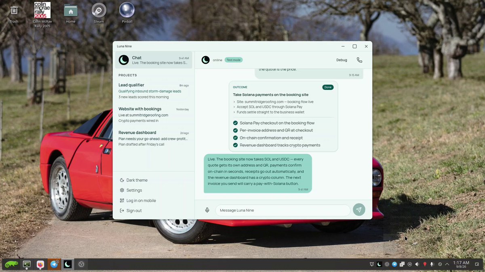The height and width of the screenshot is (272, 485).
Task: Toggle 'On-chain confirmation and receipt' checkmark
Action: [x=236, y=138]
